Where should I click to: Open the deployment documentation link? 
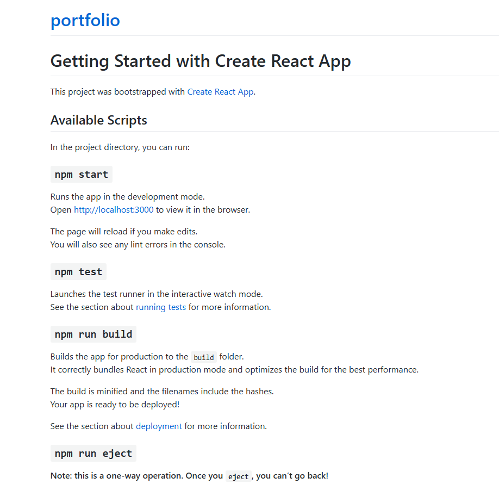[x=159, y=426]
